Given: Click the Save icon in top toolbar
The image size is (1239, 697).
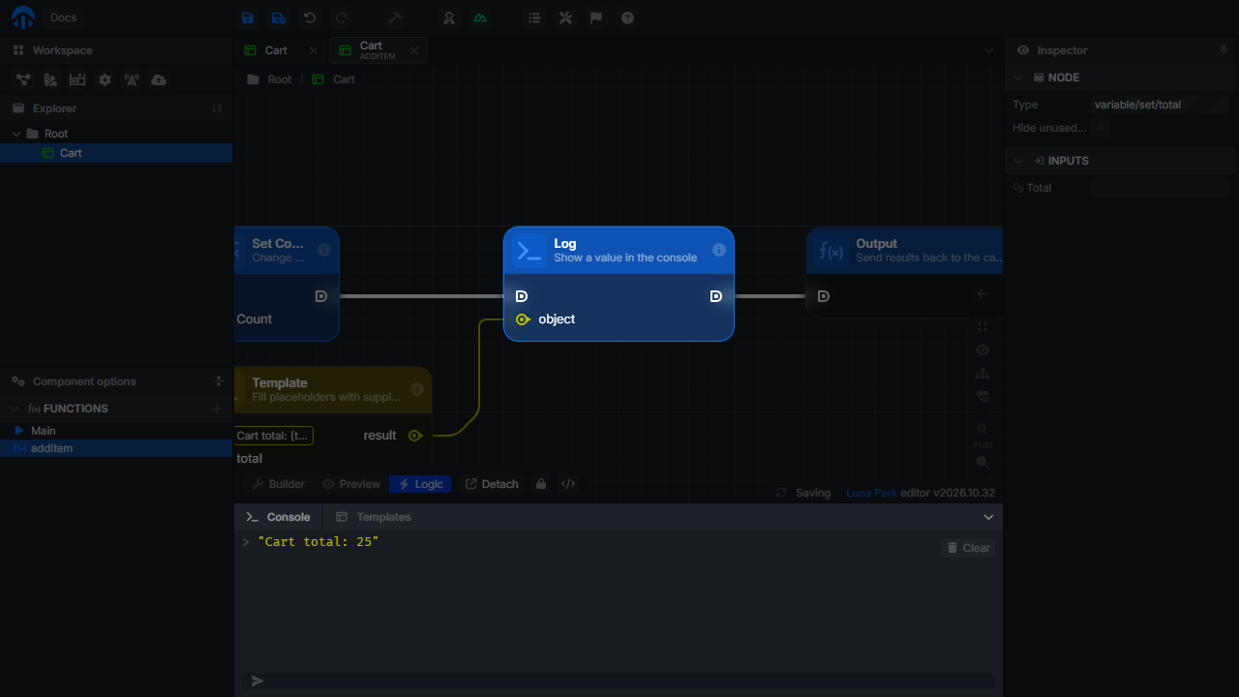Looking at the screenshot, I should pyautogui.click(x=248, y=17).
